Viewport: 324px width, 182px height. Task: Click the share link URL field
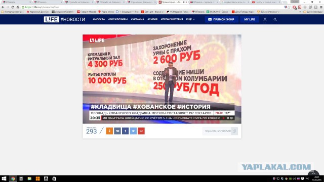(x=217, y=131)
